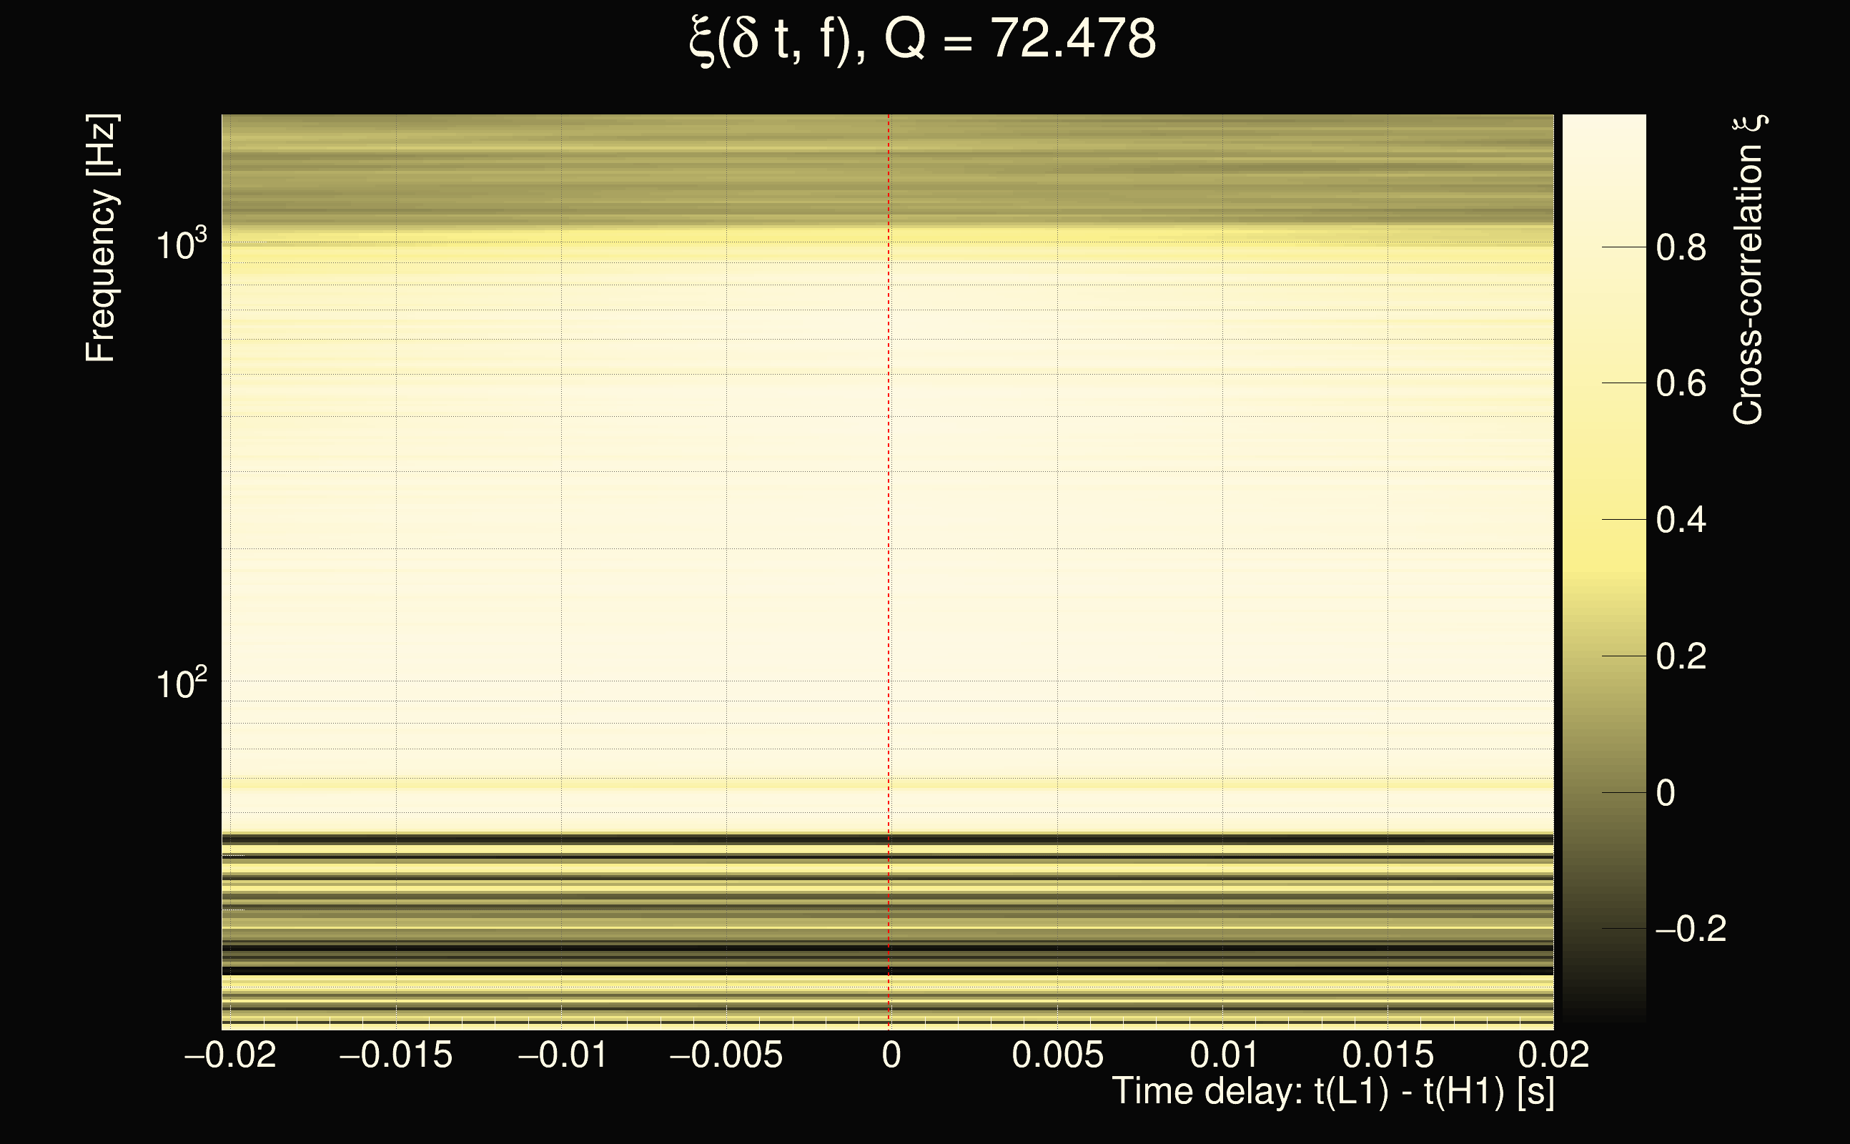Viewport: 1850px width, 1144px height.
Task: Click the plot title showing Q = 72.478
Action: (x=923, y=39)
